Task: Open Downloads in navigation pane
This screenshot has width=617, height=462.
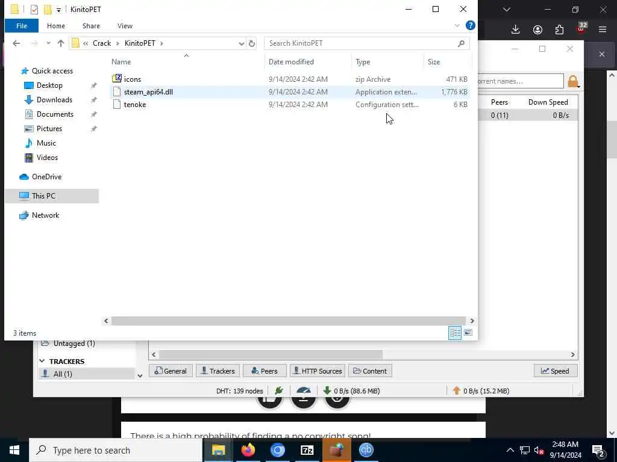Action: pos(54,100)
